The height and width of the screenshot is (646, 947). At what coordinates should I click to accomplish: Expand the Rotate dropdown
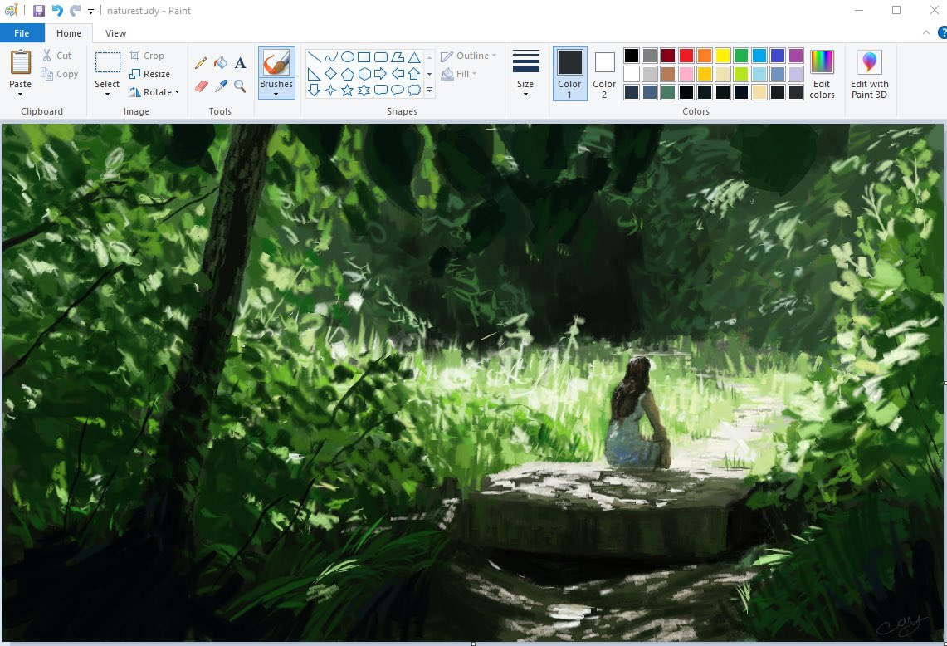click(177, 92)
